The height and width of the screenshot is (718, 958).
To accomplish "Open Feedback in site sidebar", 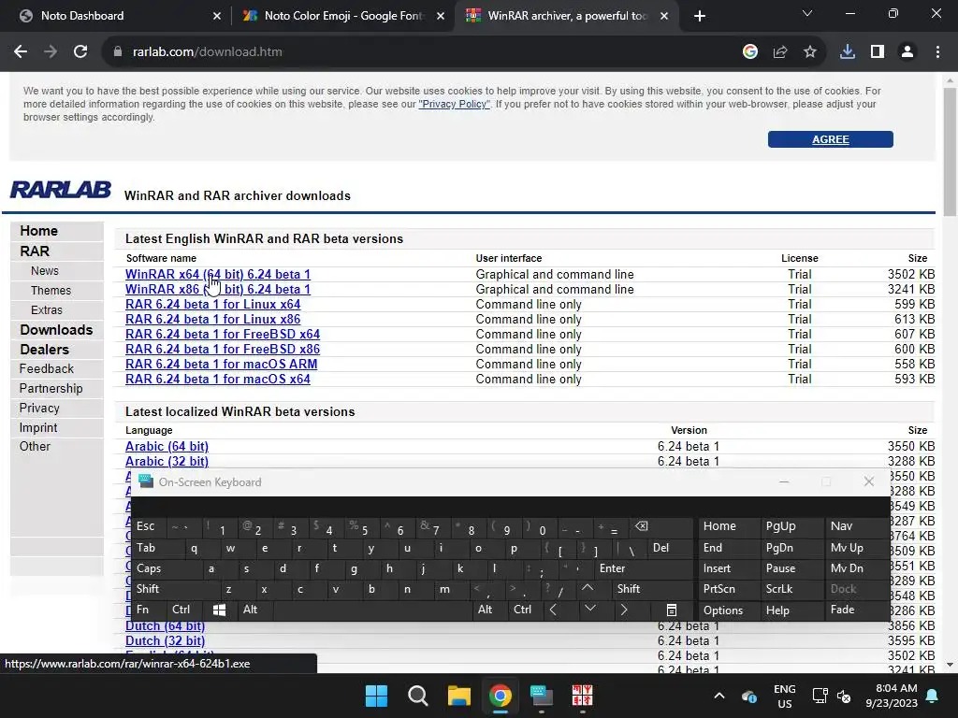I will (47, 368).
